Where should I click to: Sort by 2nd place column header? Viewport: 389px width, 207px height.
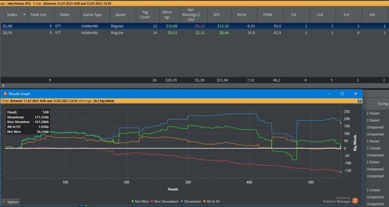click(320, 14)
